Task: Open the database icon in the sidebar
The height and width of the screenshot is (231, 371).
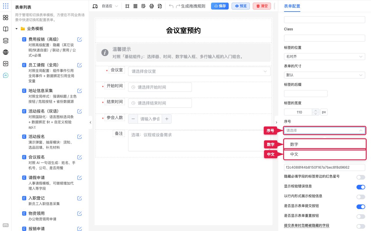Action: [x=6, y=41]
